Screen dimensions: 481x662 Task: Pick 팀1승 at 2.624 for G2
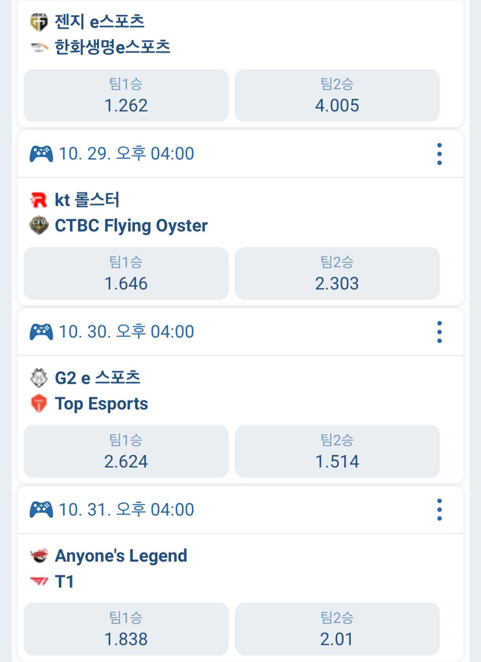click(x=126, y=451)
